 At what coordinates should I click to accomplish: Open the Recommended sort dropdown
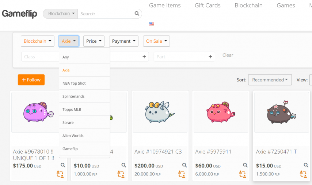point(270,80)
